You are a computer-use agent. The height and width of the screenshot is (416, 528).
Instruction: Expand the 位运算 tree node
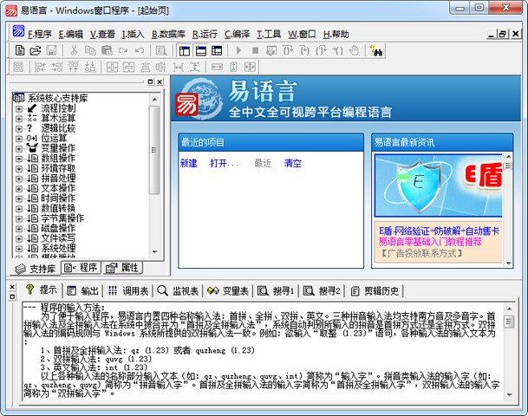pyautogui.click(x=19, y=139)
